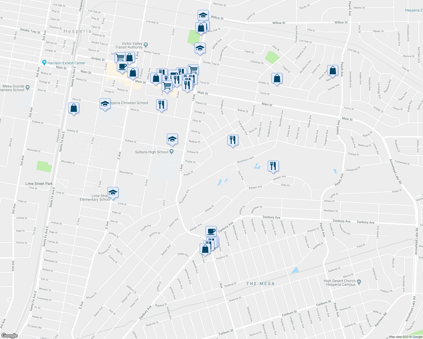Click the restaurant fork-and-knife marker near Redbud St

[233, 140]
